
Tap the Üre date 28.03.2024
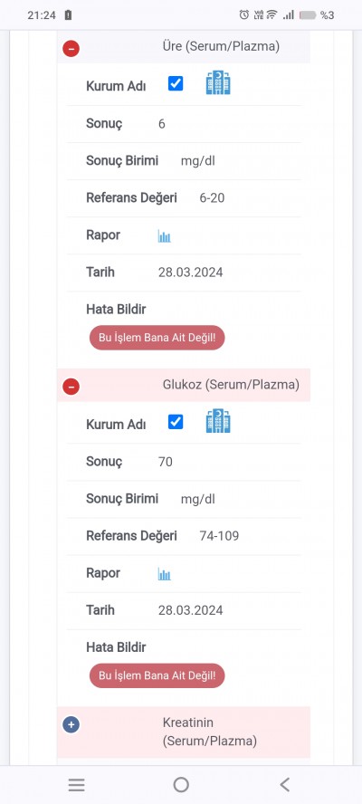tap(190, 273)
